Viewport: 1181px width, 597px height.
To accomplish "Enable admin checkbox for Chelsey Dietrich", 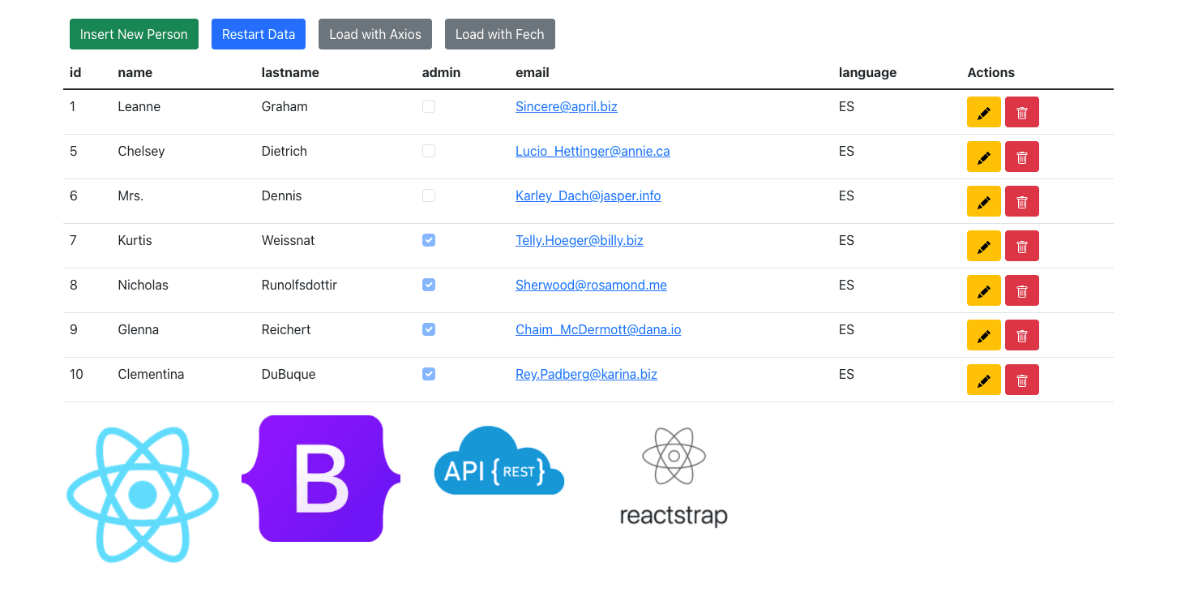I will pyautogui.click(x=429, y=151).
